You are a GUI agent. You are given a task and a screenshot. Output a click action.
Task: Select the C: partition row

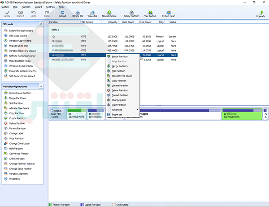(113, 37)
